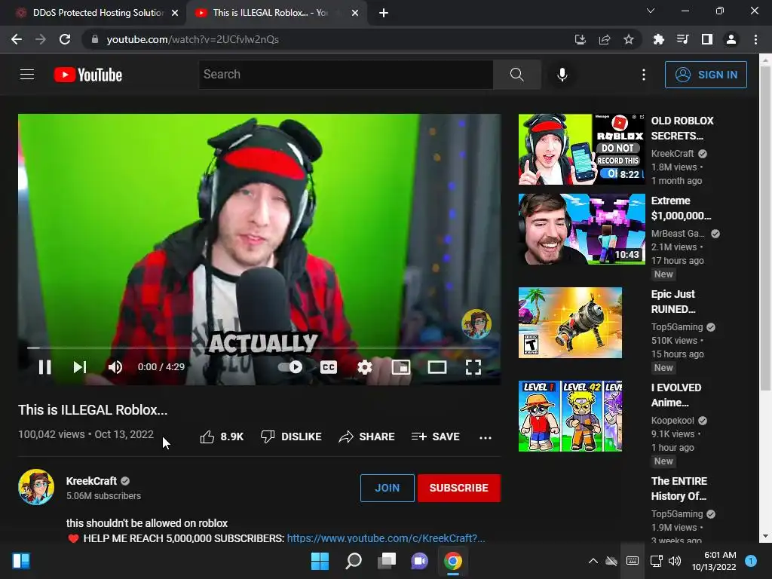772x579 pixels.
Task: Open Epic Just RUINED video thumbnail
Action: 570,323
